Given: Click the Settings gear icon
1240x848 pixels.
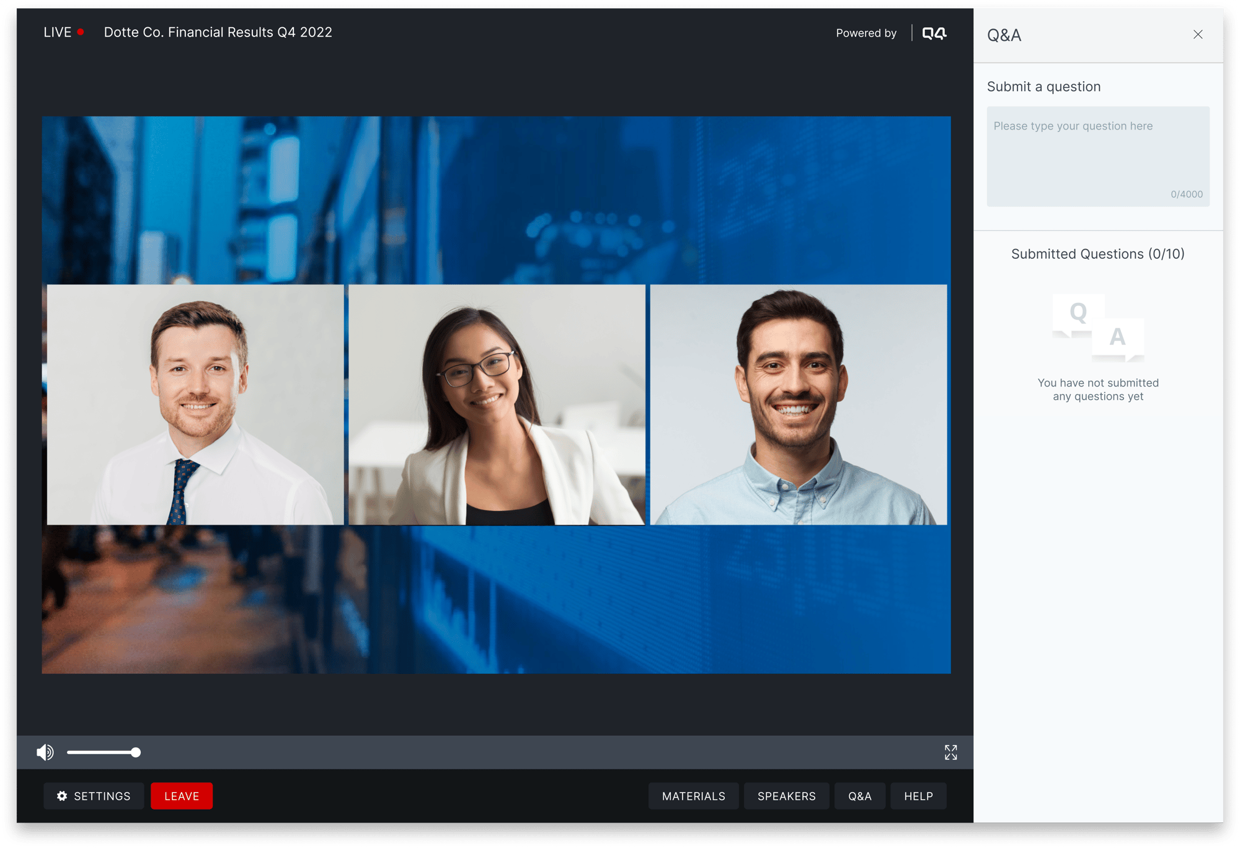Looking at the screenshot, I should [x=61, y=795].
